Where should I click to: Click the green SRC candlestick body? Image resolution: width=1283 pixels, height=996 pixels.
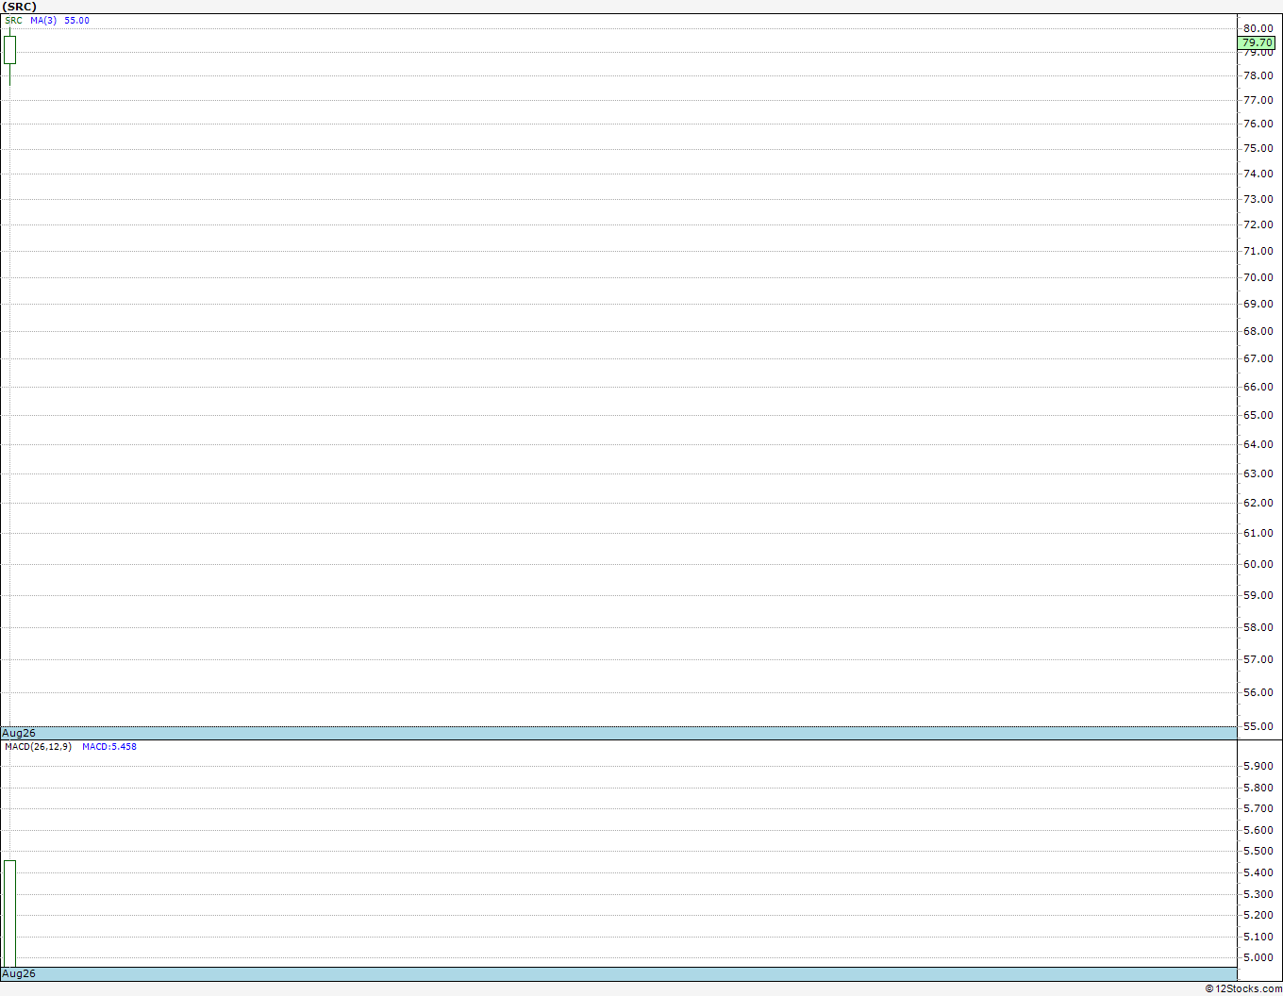click(x=9, y=50)
